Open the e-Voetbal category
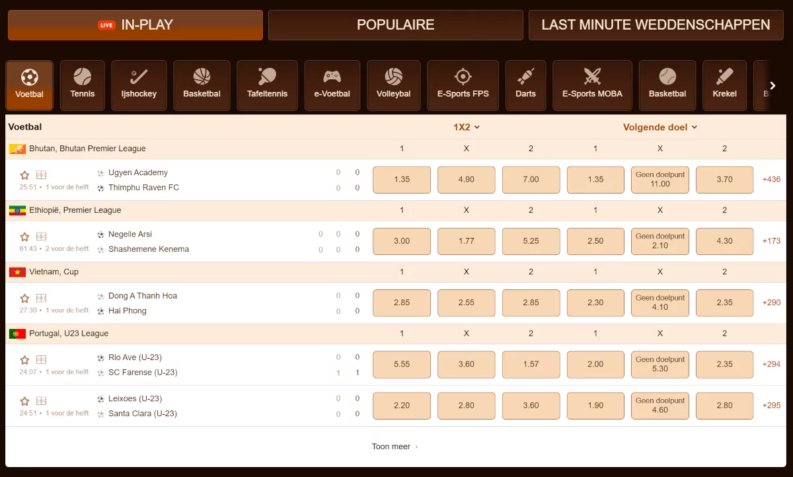793x477 pixels. pyautogui.click(x=332, y=85)
